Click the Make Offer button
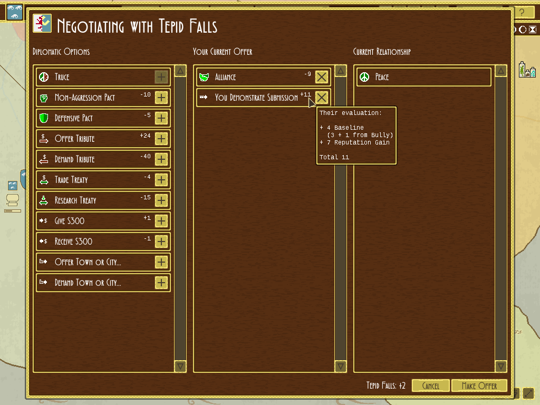 pyautogui.click(x=479, y=386)
